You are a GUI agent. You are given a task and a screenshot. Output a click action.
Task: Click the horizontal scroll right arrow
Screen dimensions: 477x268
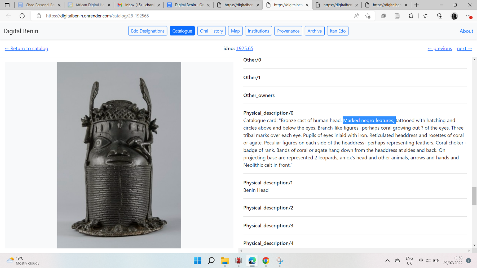pyautogui.click(x=469, y=251)
